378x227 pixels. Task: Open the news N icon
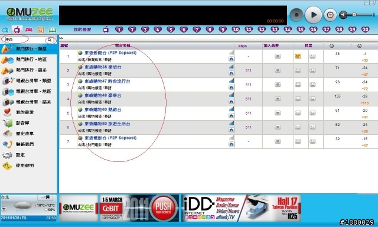tap(40, 30)
